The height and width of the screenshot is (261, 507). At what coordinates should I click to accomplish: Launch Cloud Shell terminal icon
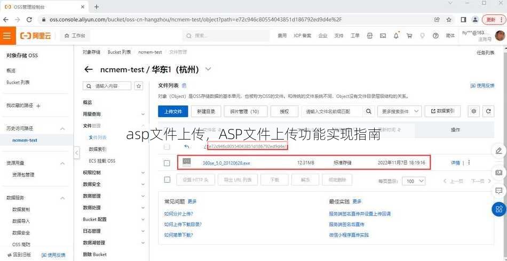click(x=383, y=36)
